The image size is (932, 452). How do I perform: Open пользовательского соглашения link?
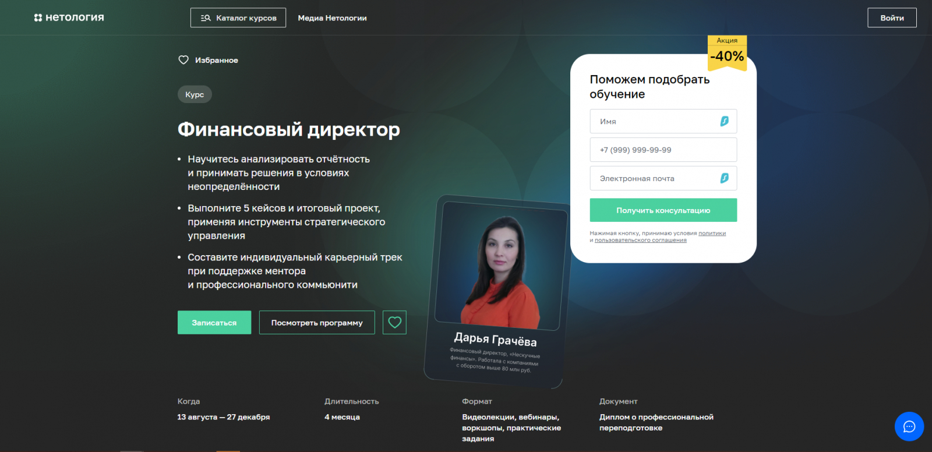(640, 240)
